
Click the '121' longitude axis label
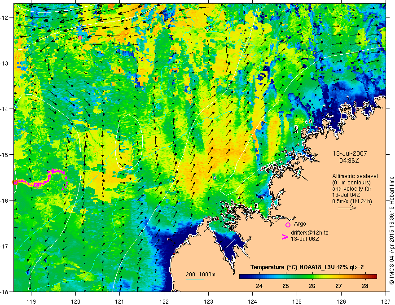120,301
